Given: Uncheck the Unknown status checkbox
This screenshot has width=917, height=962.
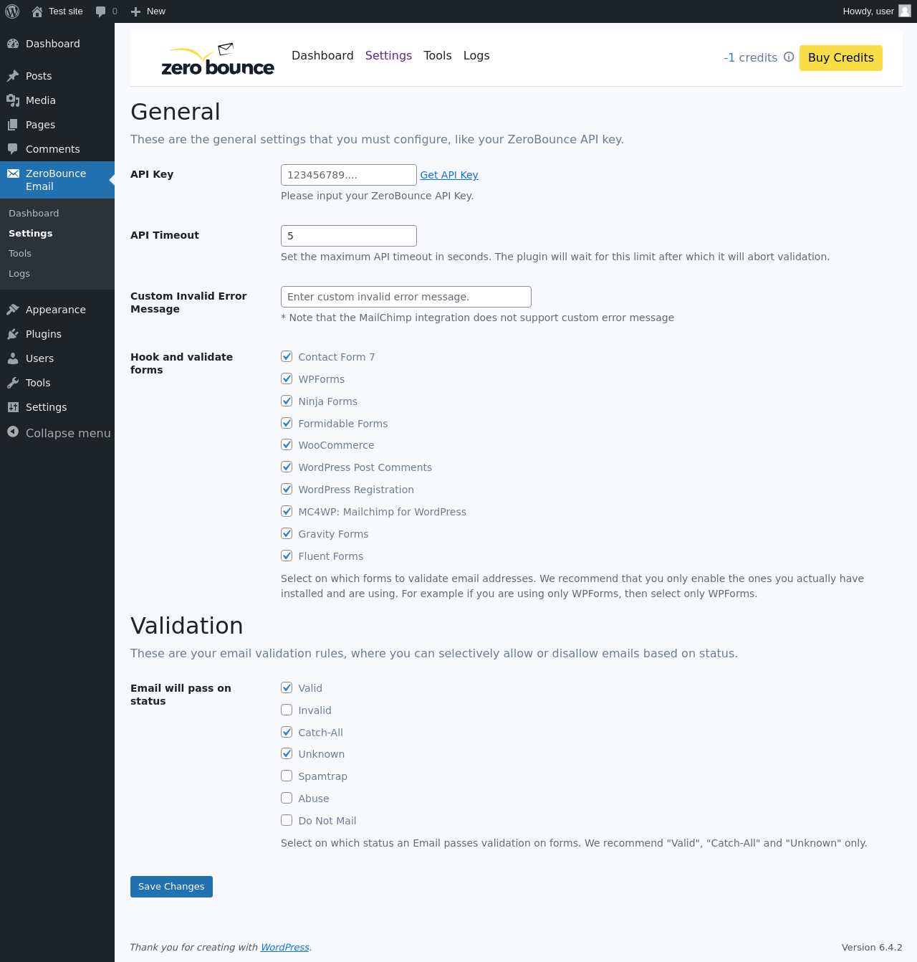Looking at the screenshot, I should pyautogui.click(x=287, y=753).
